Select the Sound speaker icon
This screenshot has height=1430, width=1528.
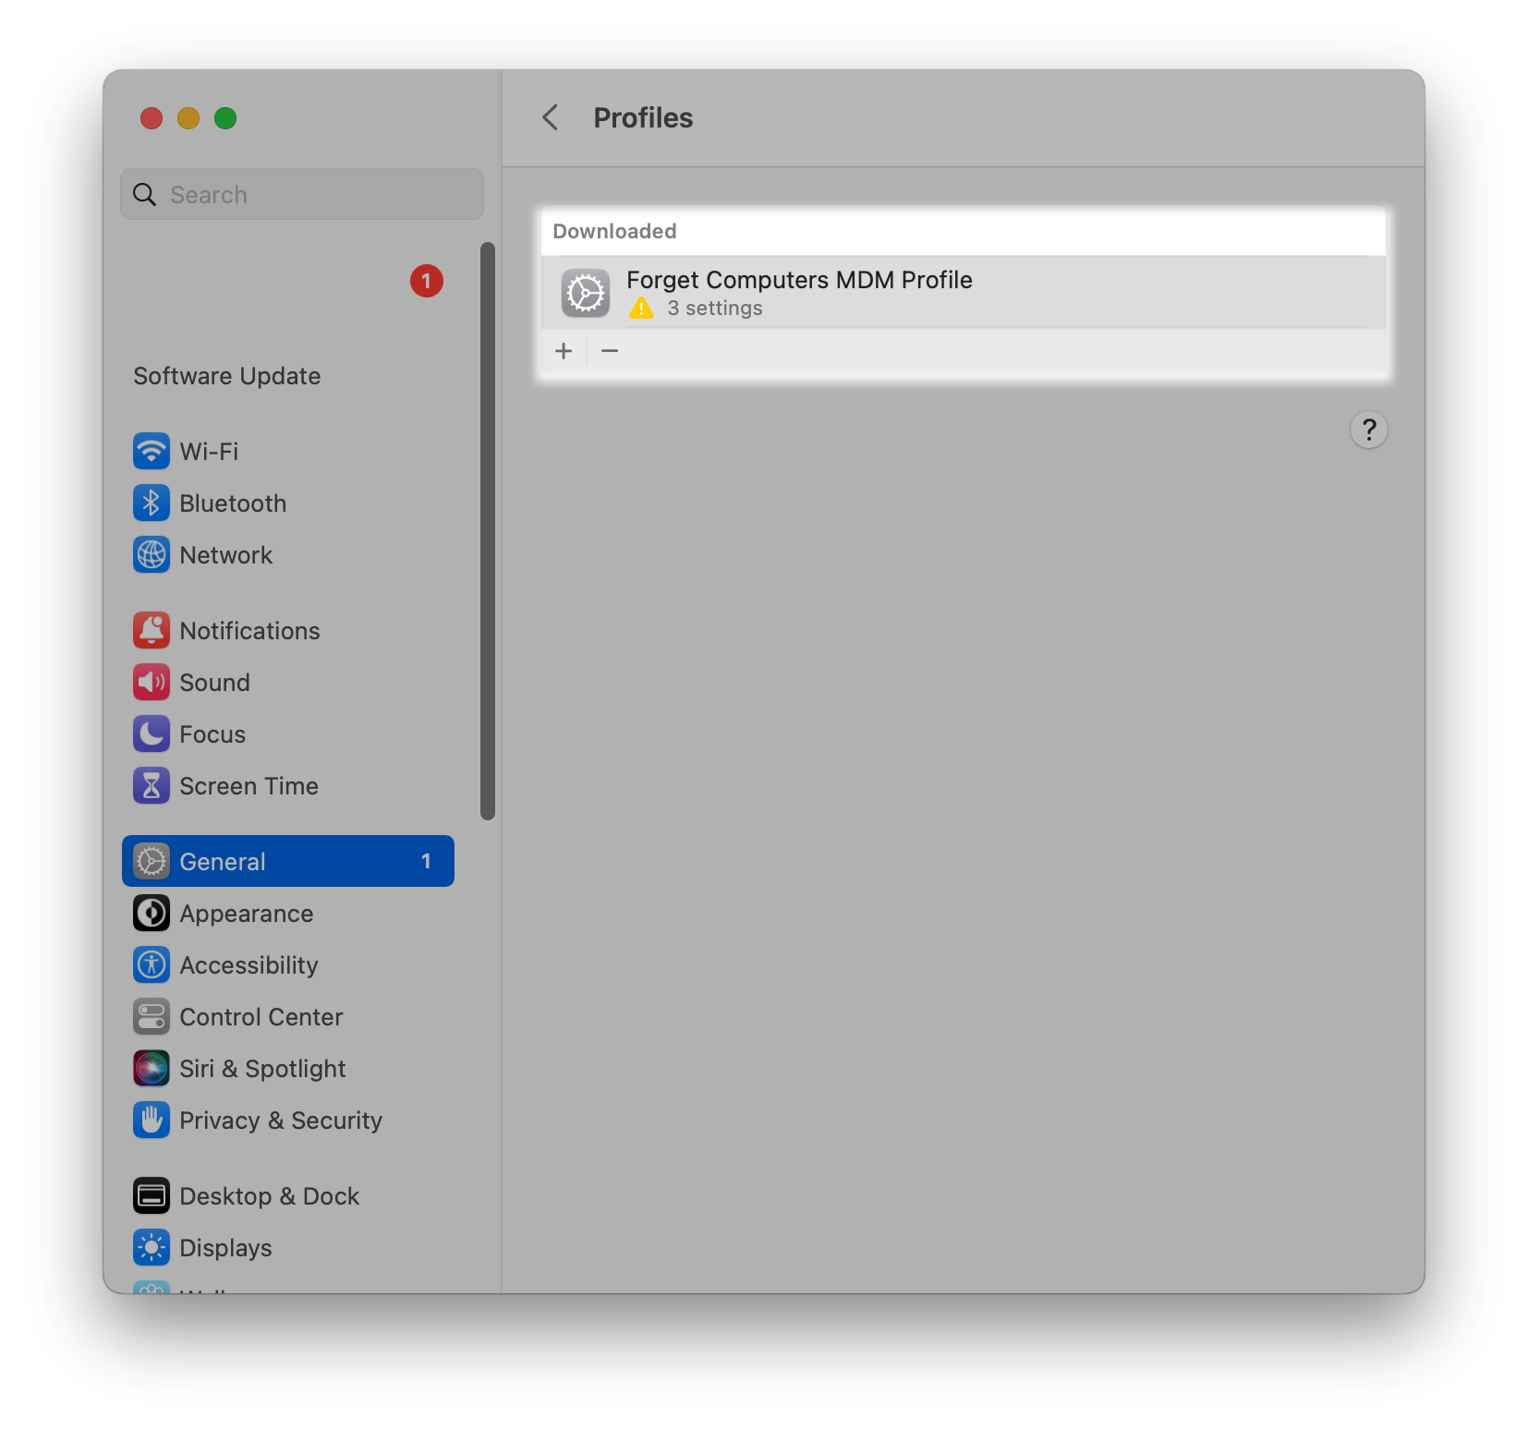pyautogui.click(x=152, y=682)
